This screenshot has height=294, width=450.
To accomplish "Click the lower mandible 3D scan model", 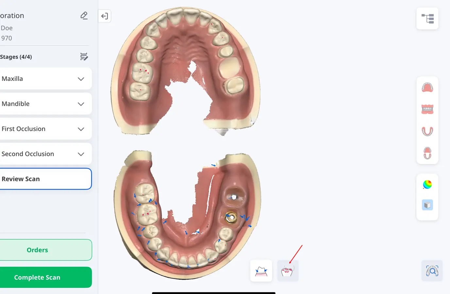I will tap(187, 215).
